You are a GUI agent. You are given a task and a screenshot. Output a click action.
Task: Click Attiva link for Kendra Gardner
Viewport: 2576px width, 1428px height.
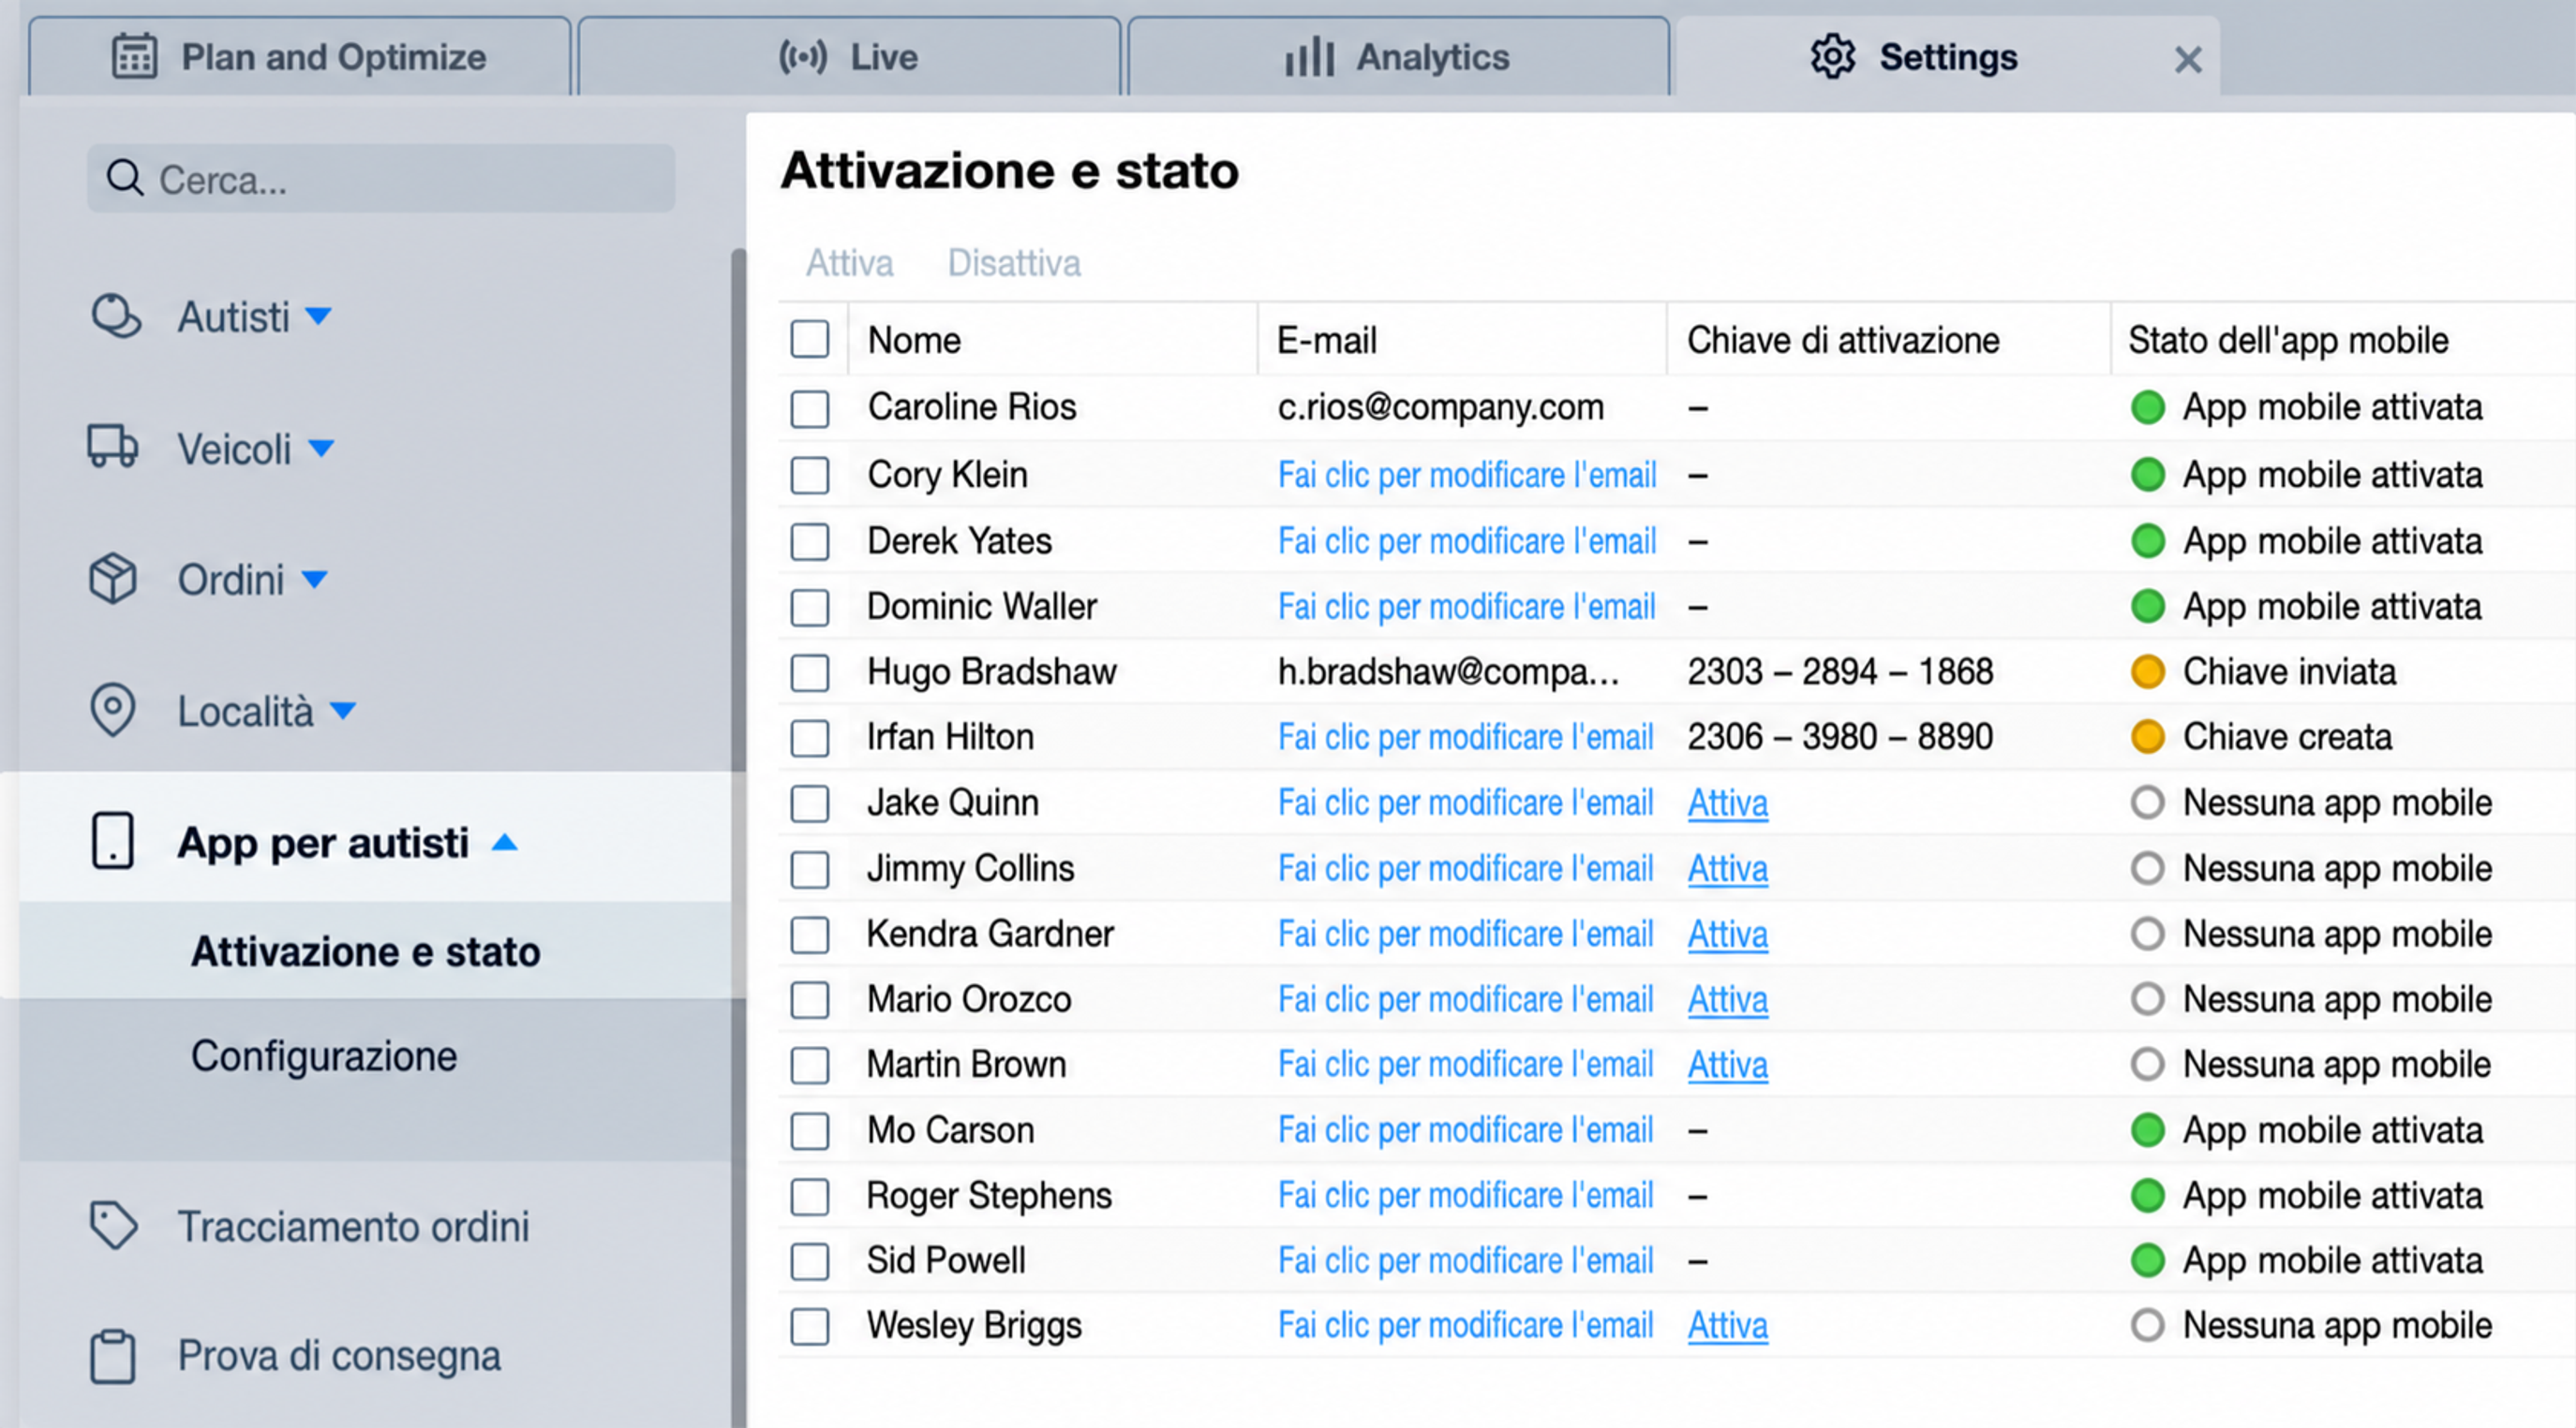coord(1728,935)
